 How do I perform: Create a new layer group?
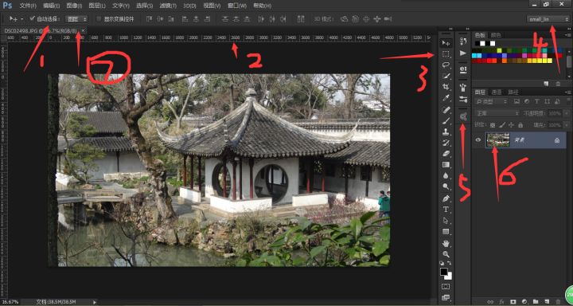536,301
